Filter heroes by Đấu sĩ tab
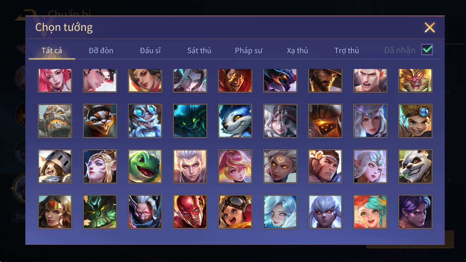 click(x=150, y=51)
